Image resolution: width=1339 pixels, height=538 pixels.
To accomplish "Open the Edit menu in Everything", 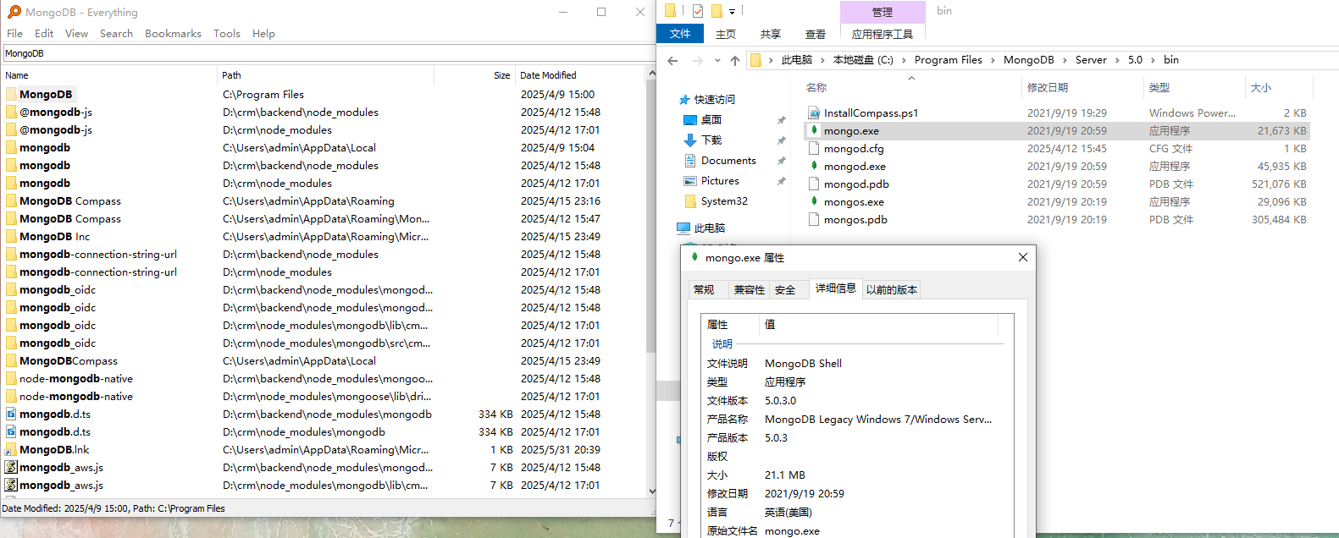I will (x=44, y=34).
